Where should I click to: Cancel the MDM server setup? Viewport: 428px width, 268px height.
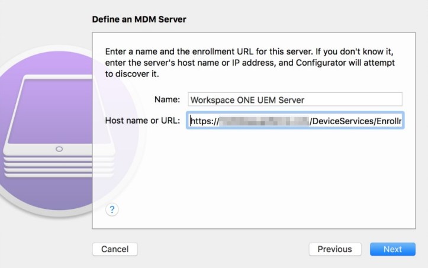point(115,249)
